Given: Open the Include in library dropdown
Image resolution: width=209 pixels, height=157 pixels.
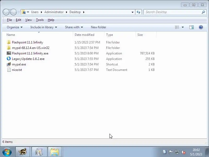Looking at the screenshot, I should point(44,27).
